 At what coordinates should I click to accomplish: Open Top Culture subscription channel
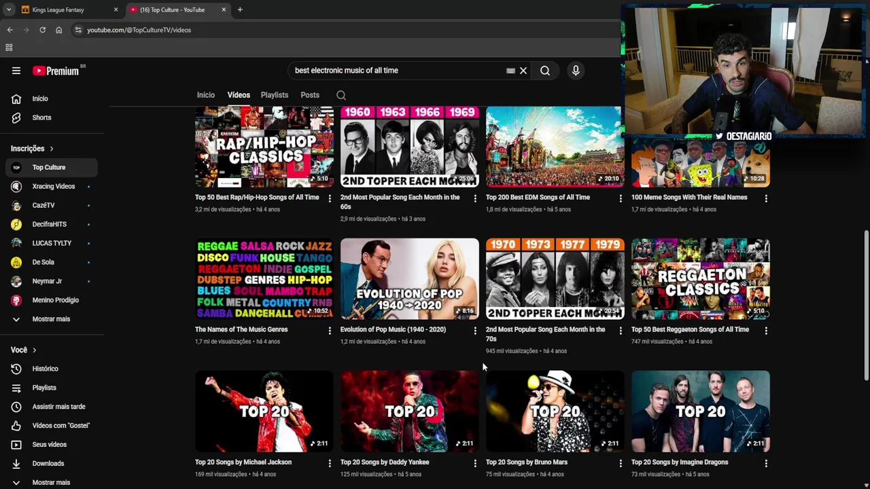click(52, 167)
